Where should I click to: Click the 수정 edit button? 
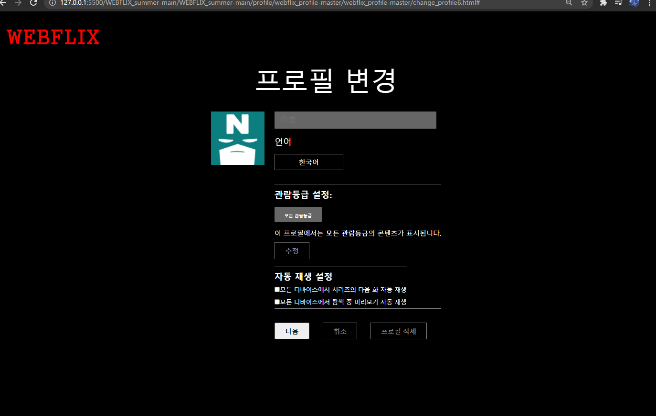[x=292, y=250]
